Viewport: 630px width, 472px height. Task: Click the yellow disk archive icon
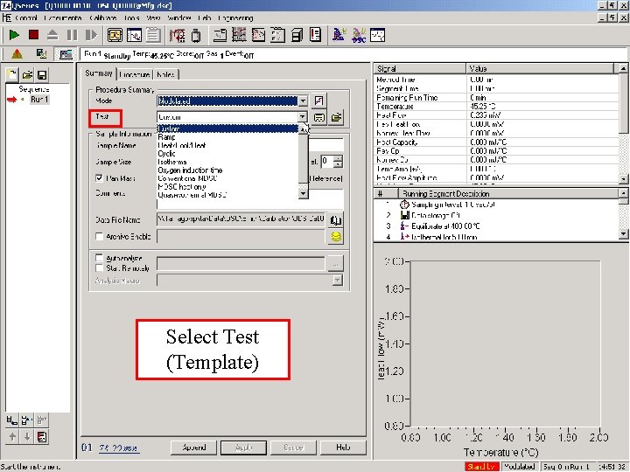coord(336,237)
